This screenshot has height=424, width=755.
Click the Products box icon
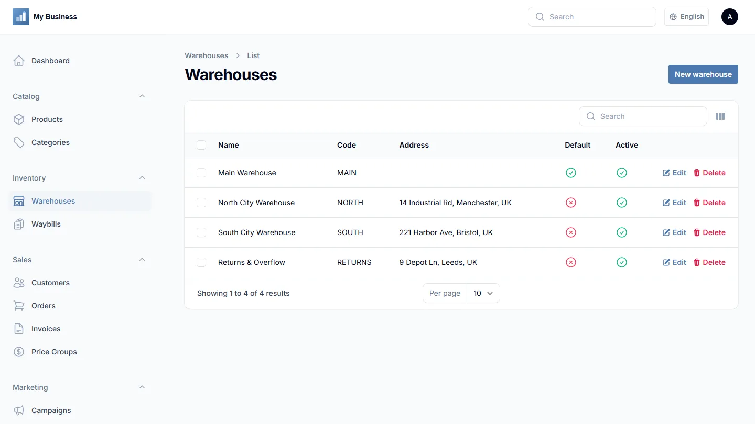[x=19, y=119]
